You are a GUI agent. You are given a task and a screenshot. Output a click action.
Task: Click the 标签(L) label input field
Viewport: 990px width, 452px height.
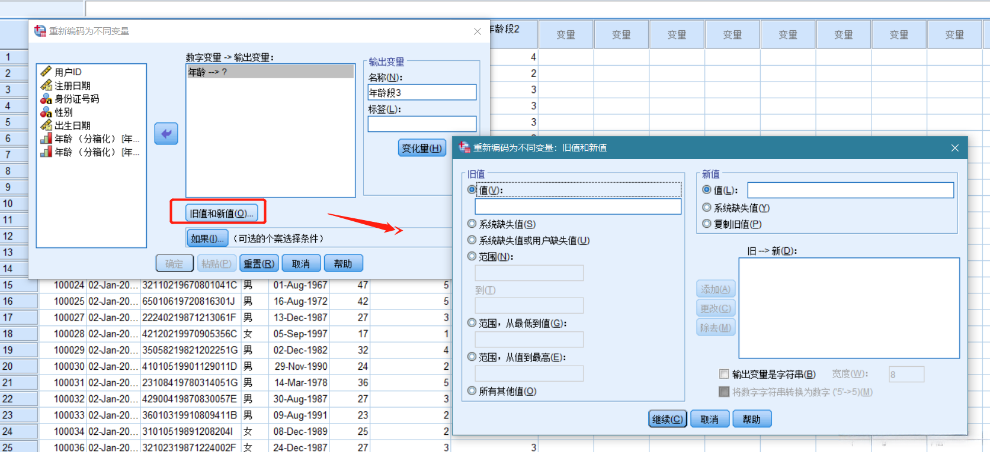[422, 124]
